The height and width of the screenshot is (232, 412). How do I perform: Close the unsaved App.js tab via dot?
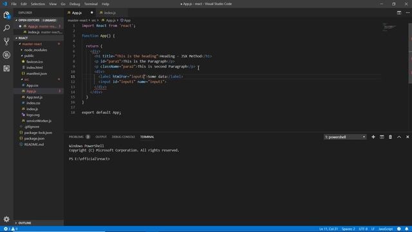coord(91,13)
